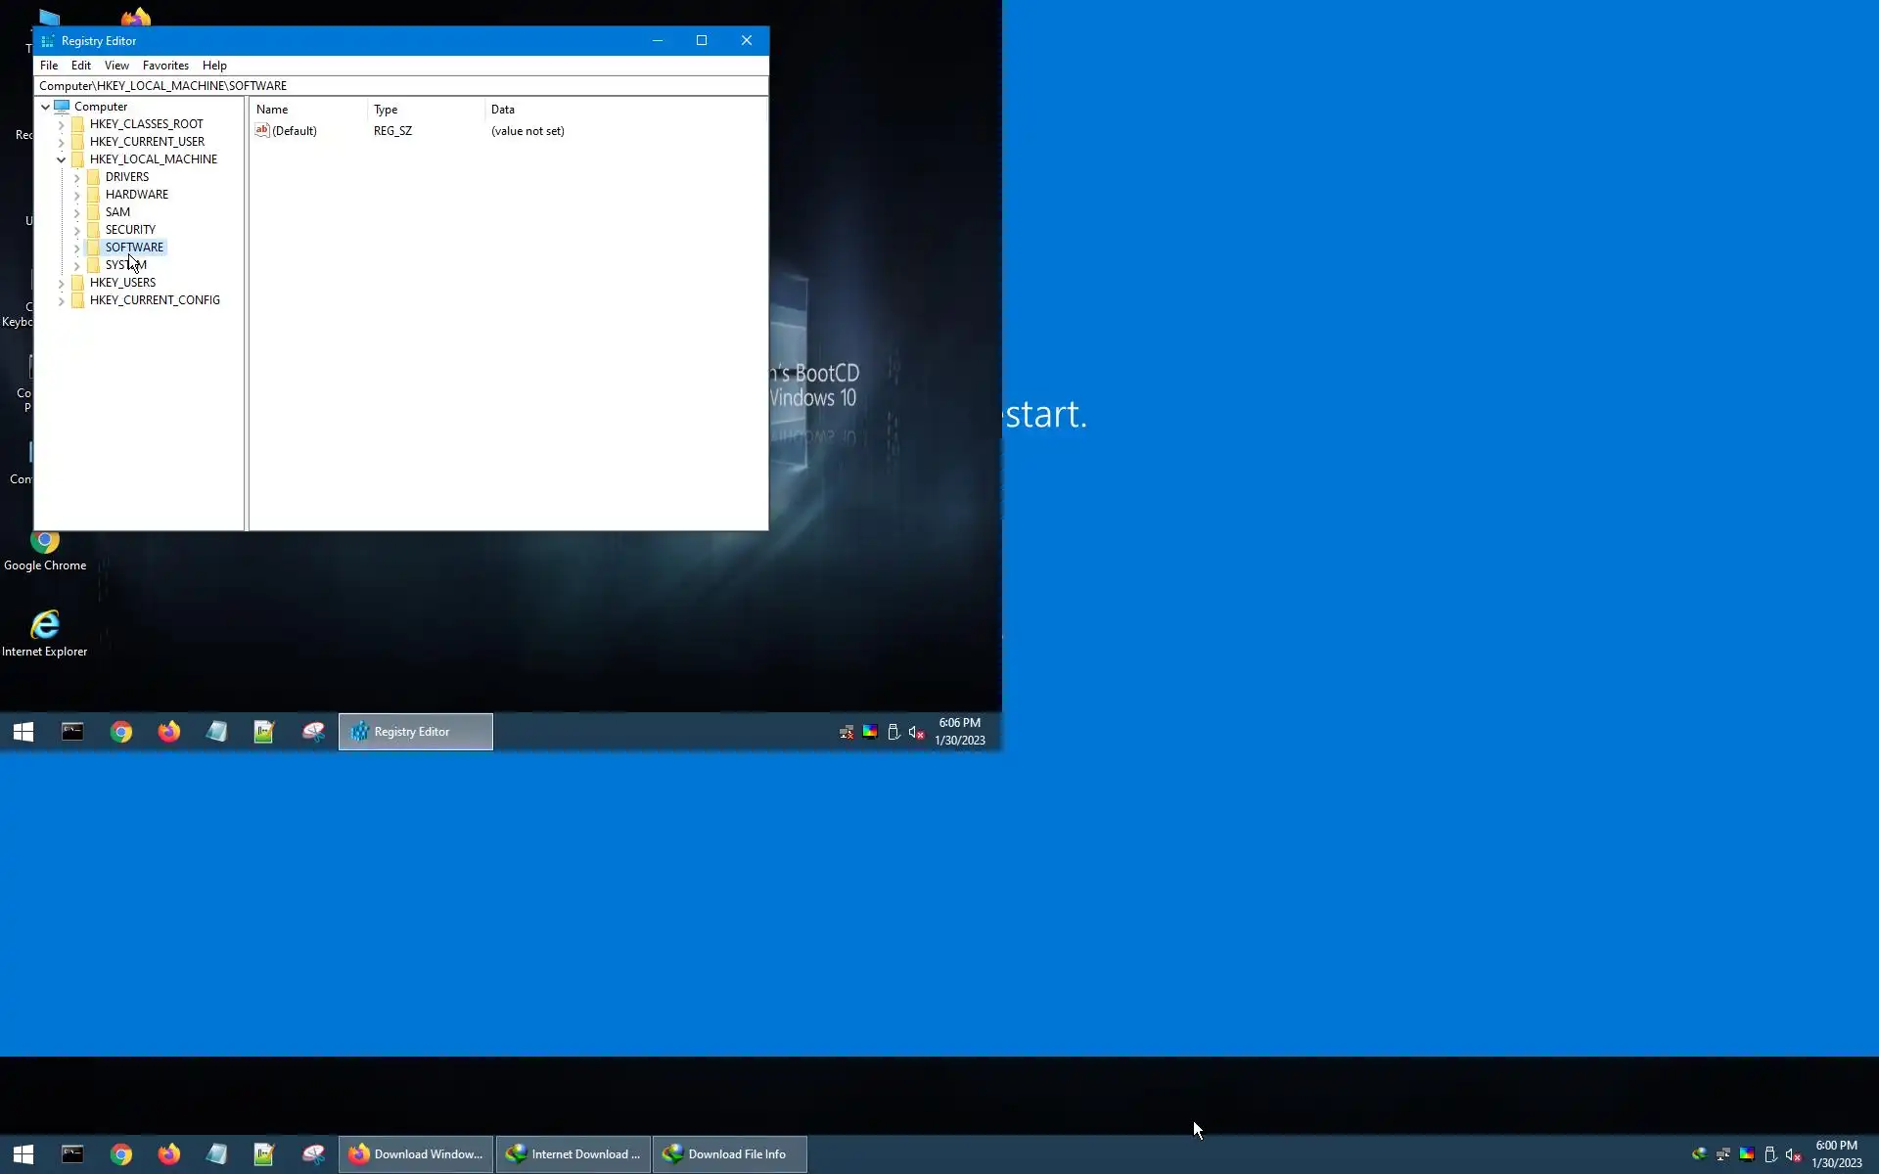The width and height of the screenshot is (1879, 1174).
Task: Open the Favorites menu
Action: [x=165, y=66]
